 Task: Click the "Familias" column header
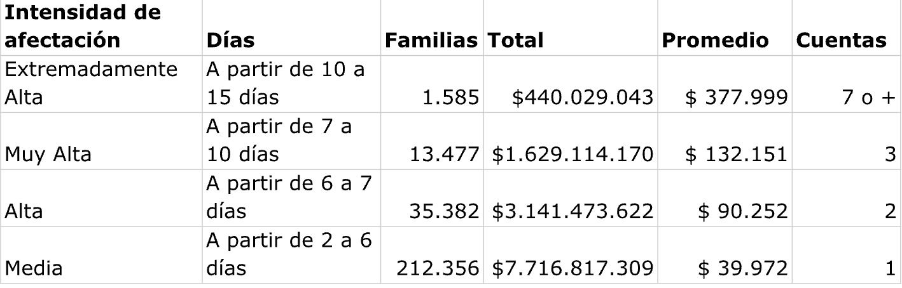431,41
